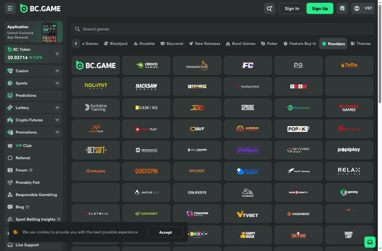Viewport: 382px width, 251px height.
Task: Open the Nolimit City provider tile
Action: (96, 86)
